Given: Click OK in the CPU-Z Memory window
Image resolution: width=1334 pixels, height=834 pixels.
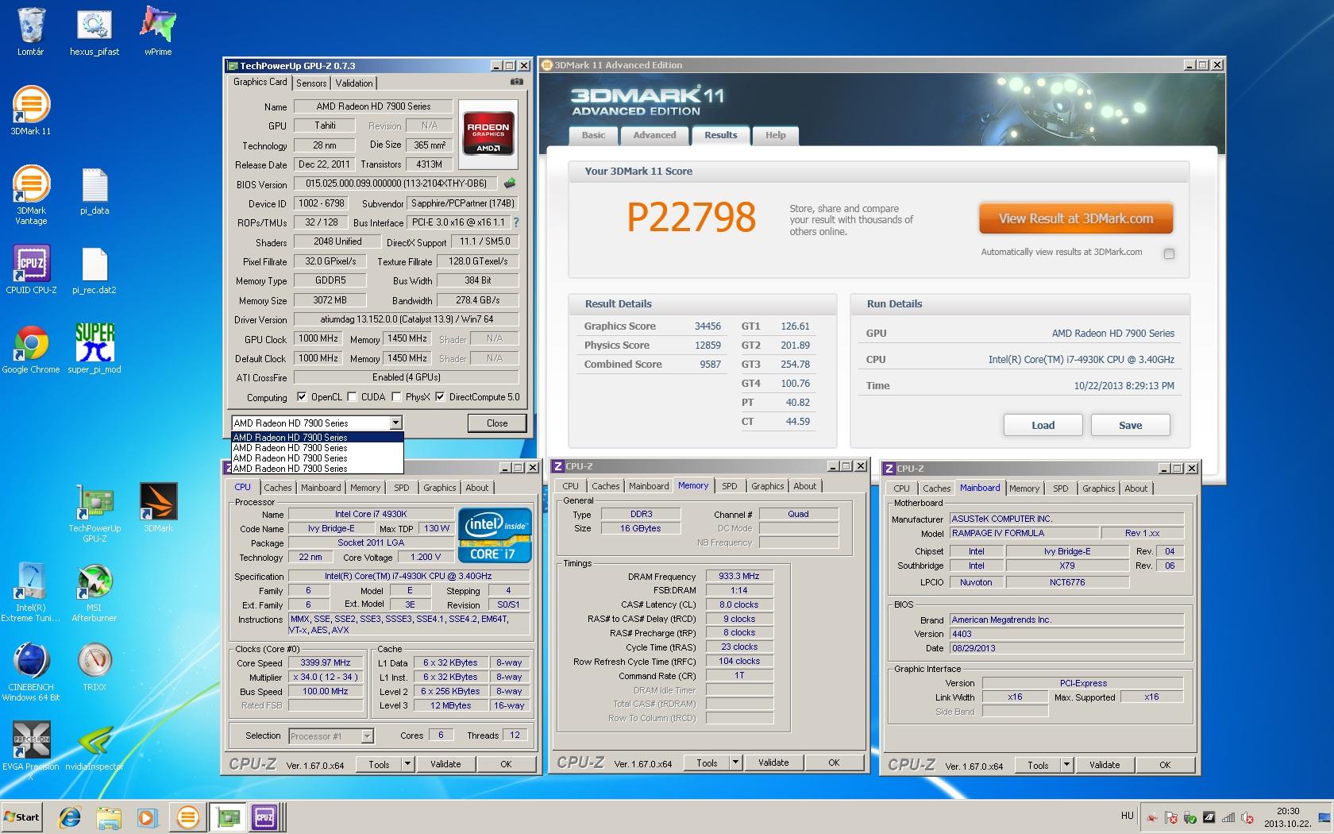Looking at the screenshot, I should tap(834, 763).
